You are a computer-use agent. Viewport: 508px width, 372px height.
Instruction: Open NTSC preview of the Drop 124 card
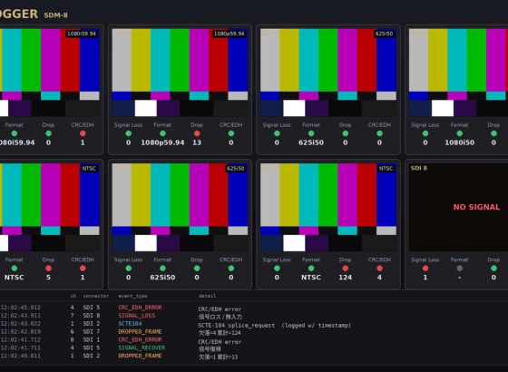point(328,208)
